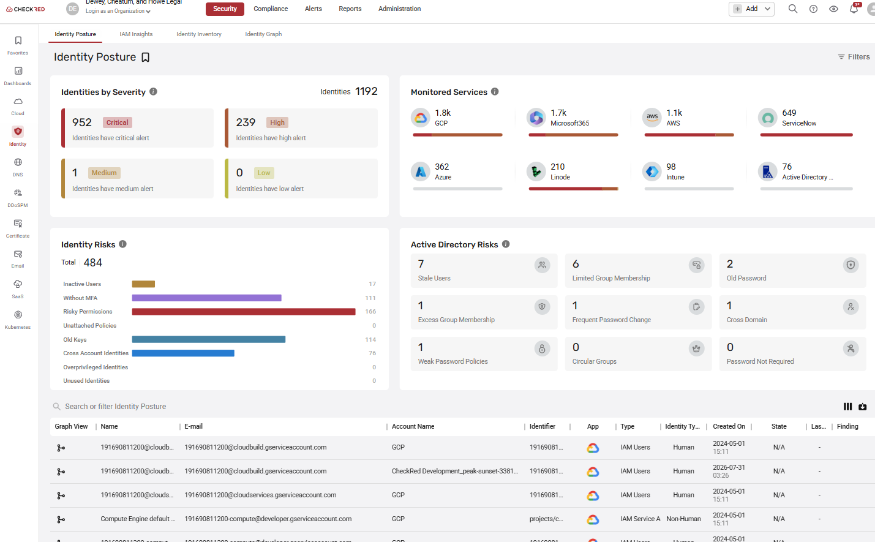Expand Login as an Organization dropdown
The height and width of the screenshot is (542, 875).
pyautogui.click(x=118, y=11)
